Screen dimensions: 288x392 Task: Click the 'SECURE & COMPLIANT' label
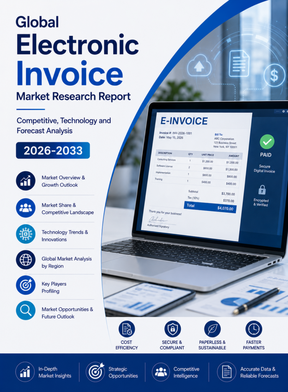coord(172,345)
